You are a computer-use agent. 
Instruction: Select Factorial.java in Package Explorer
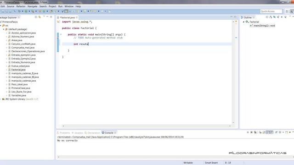(18, 70)
